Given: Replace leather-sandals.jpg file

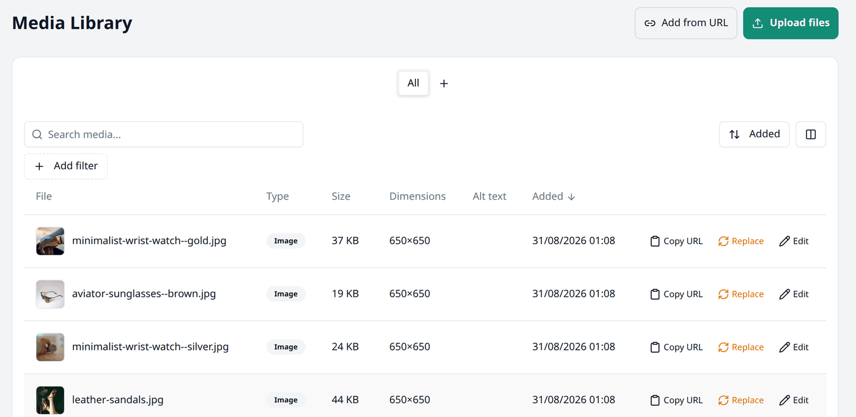Looking at the screenshot, I should pos(741,401).
